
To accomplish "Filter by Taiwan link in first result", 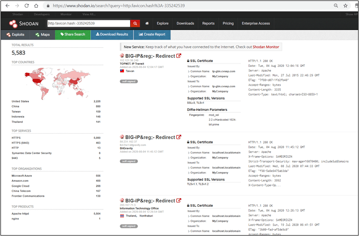I will [x=130, y=71].
